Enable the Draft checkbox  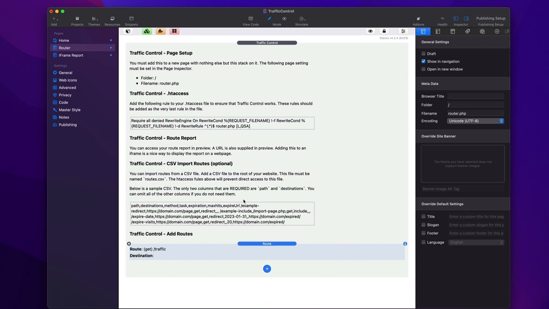(x=423, y=54)
